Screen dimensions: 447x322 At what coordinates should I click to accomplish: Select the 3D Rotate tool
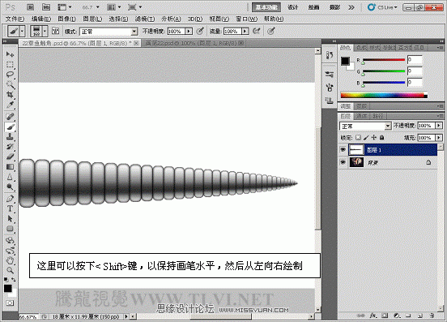click(x=10, y=240)
